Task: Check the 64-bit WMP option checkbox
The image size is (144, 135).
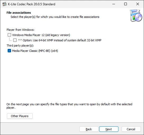Action: tap(15, 40)
